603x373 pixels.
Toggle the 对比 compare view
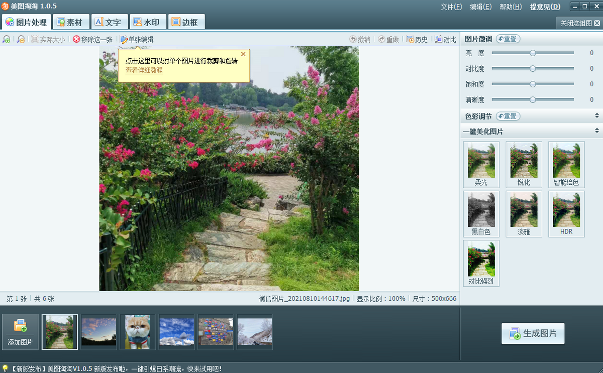coord(445,39)
